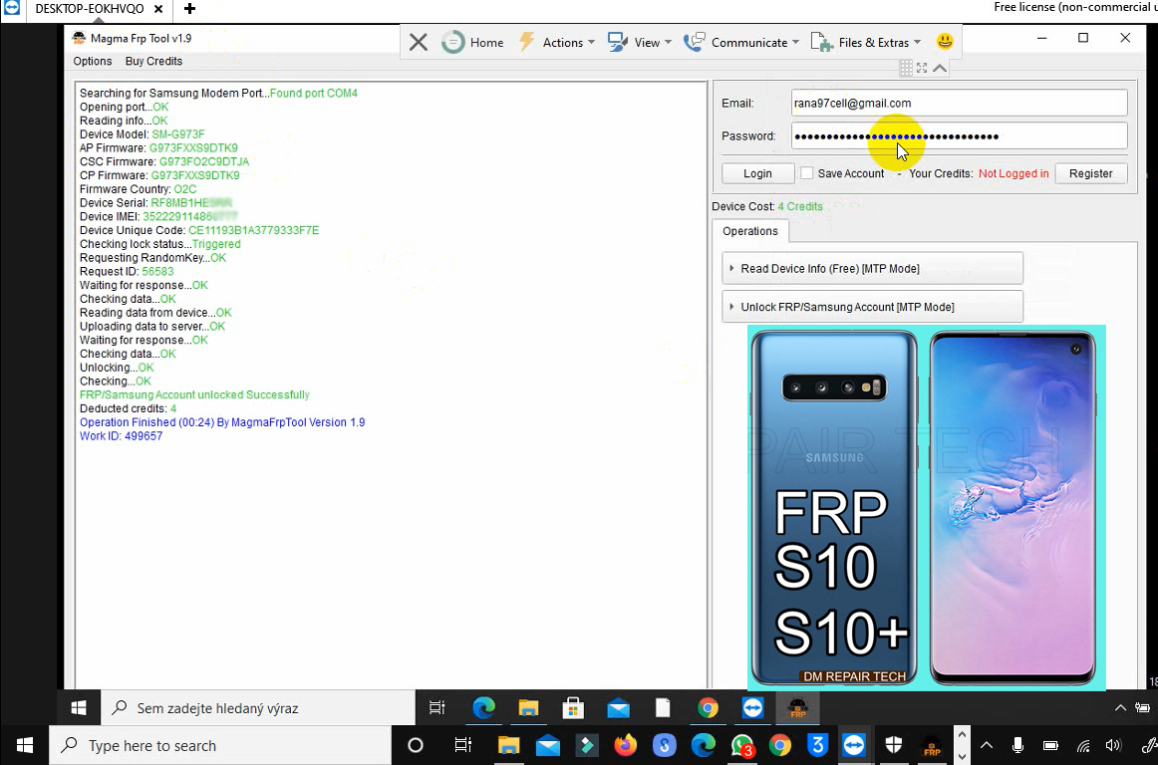This screenshot has width=1158, height=765.
Task: Click the Email input field
Action: pyautogui.click(x=959, y=104)
